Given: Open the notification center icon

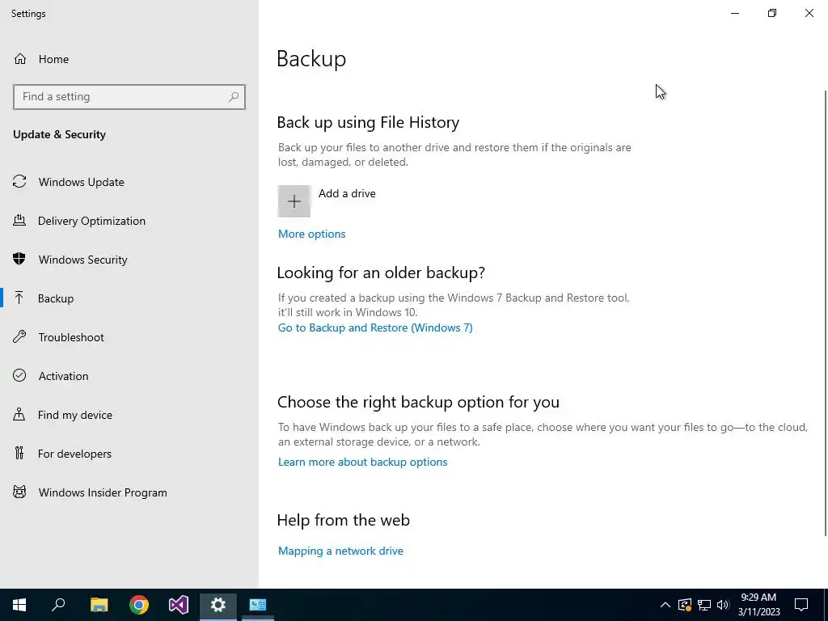Looking at the screenshot, I should point(801,605).
